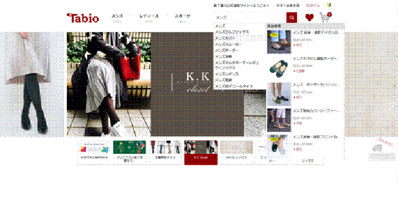The width and height of the screenshot is (398, 200).
Task: Choose the メンズスニーカー suggestion
Action: [x=228, y=45]
